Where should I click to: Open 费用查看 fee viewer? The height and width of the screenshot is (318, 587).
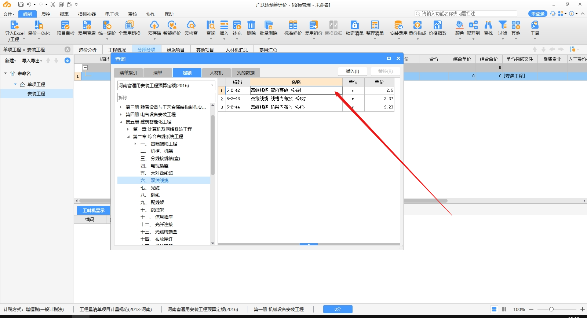click(87, 25)
